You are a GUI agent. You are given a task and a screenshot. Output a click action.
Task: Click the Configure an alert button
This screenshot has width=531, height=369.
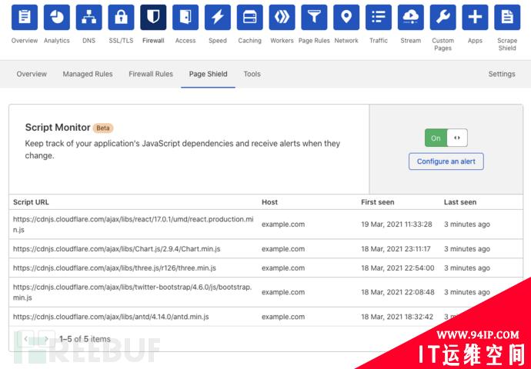(446, 161)
